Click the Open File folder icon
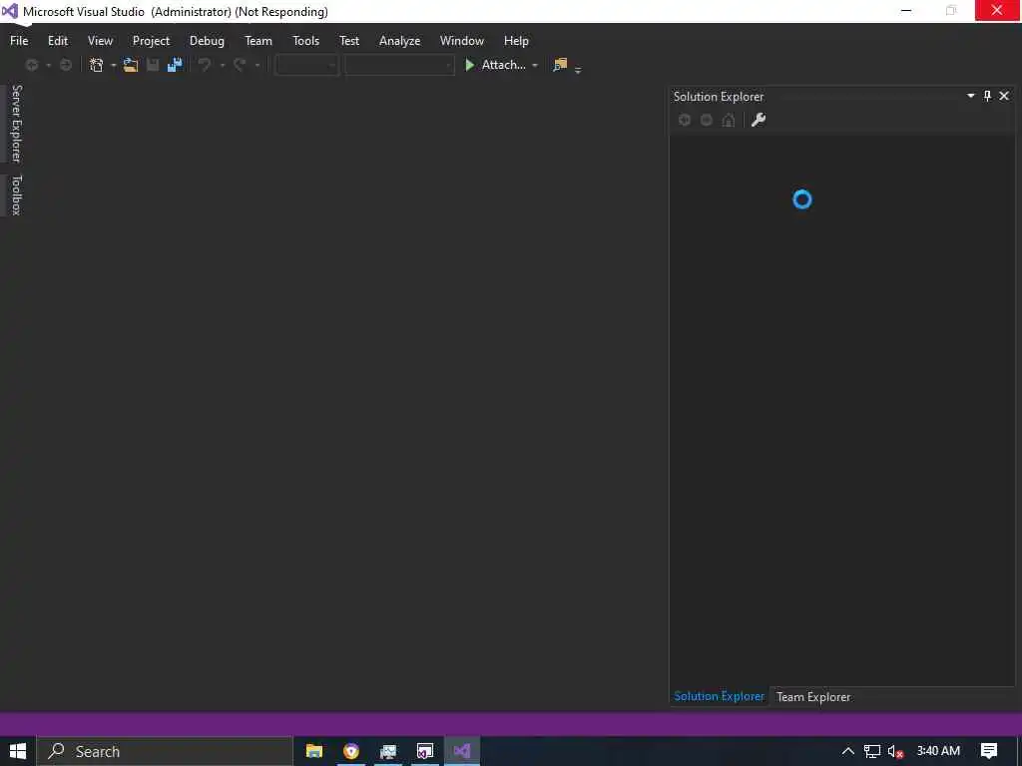 pos(131,65)
